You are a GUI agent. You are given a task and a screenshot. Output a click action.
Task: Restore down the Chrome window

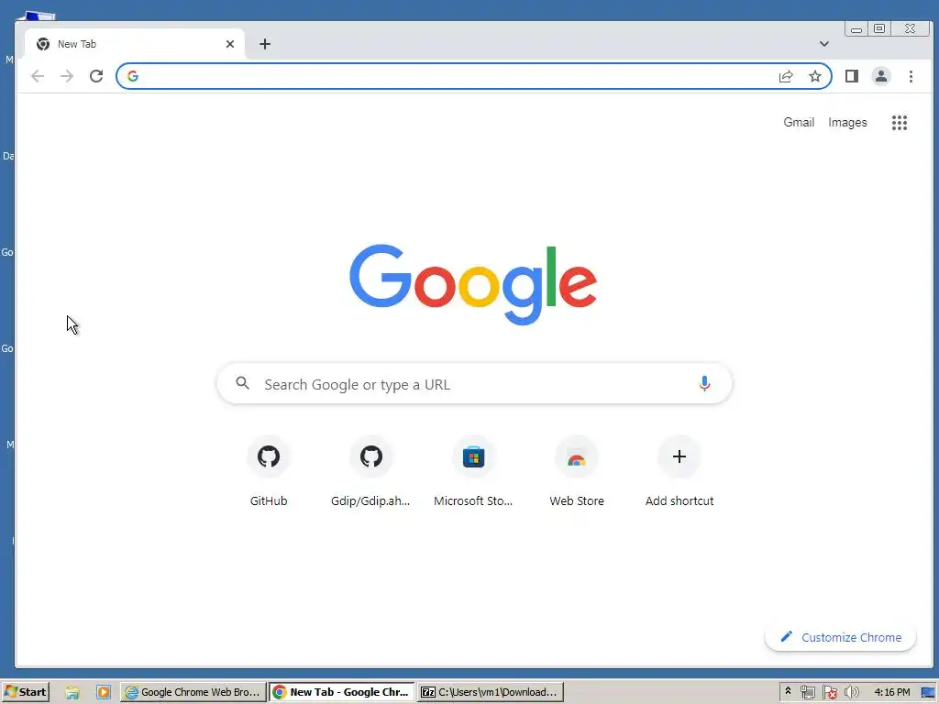879,28
